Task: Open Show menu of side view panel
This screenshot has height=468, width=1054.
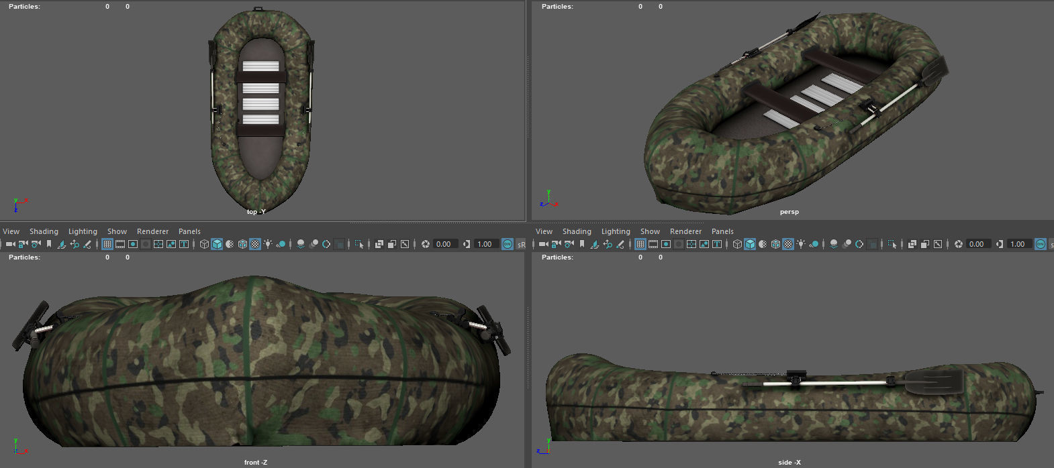Action: [x=650, y=231]
